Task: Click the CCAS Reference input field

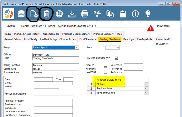Action: pyautogui.click(x=134, y=65)
